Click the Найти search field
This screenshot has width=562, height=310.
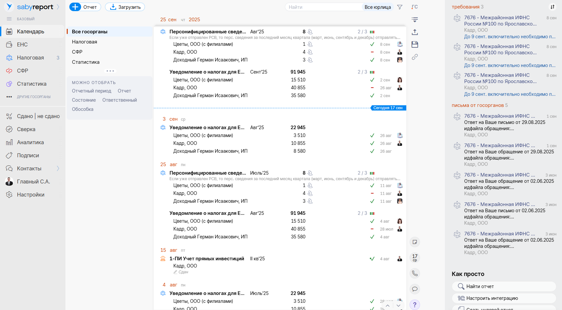pos(324,7)
